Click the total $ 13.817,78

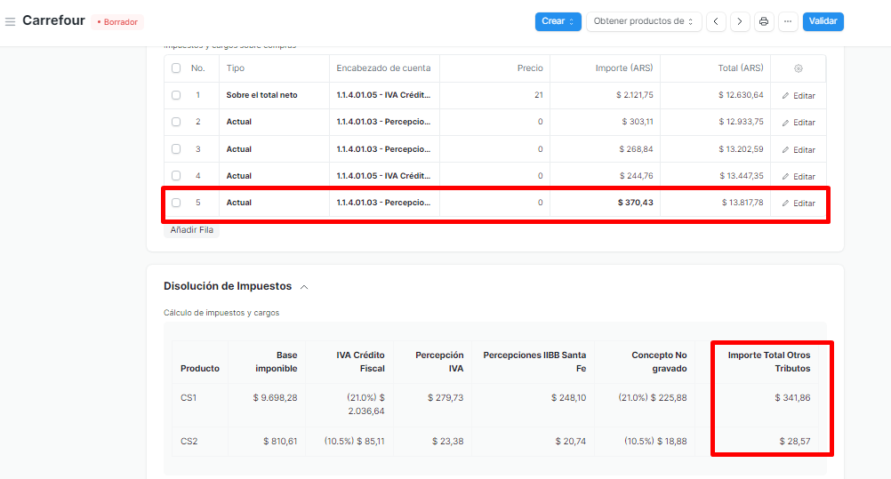click(x=742, y=203)
